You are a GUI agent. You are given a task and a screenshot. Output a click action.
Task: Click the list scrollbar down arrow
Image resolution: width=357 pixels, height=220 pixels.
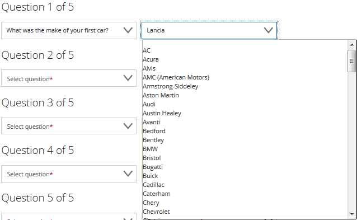(352, 214)
